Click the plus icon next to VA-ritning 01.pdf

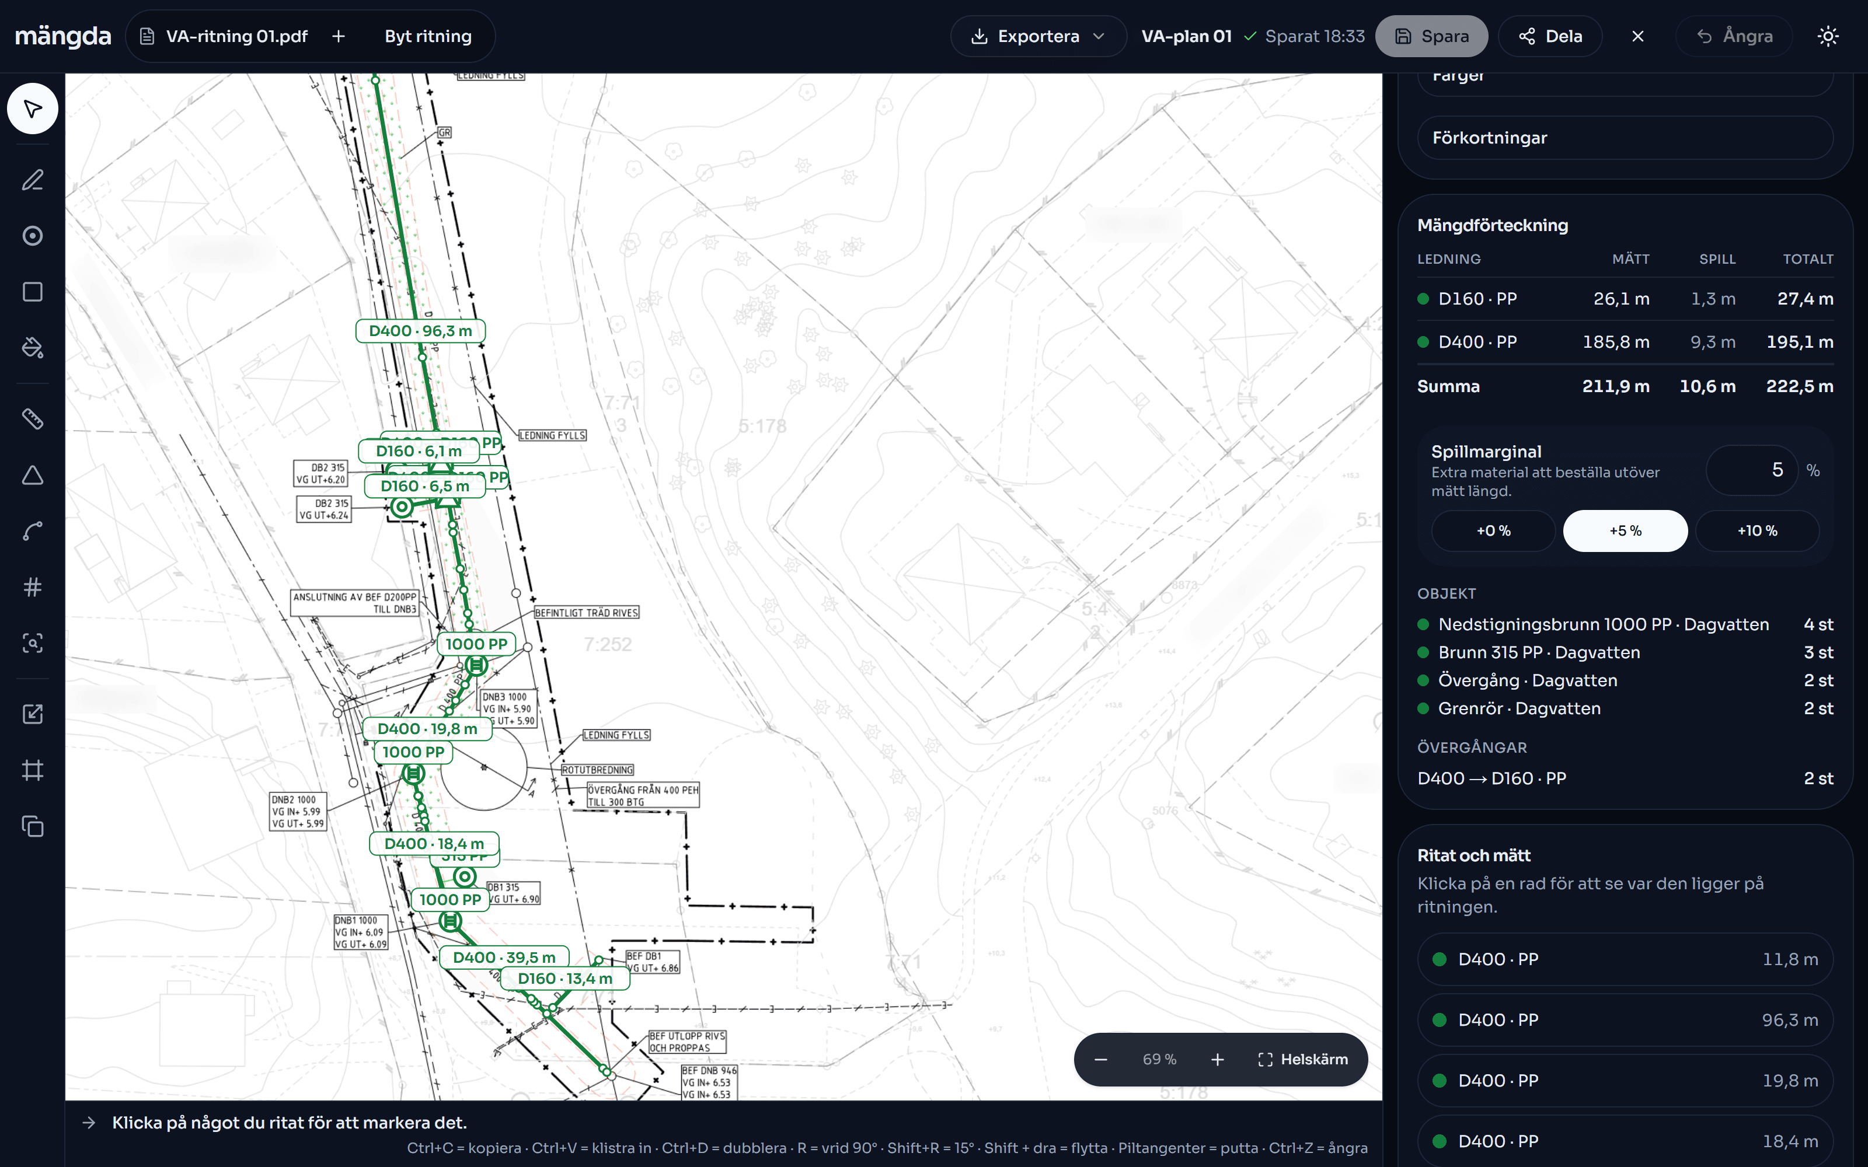pos(338,36)
